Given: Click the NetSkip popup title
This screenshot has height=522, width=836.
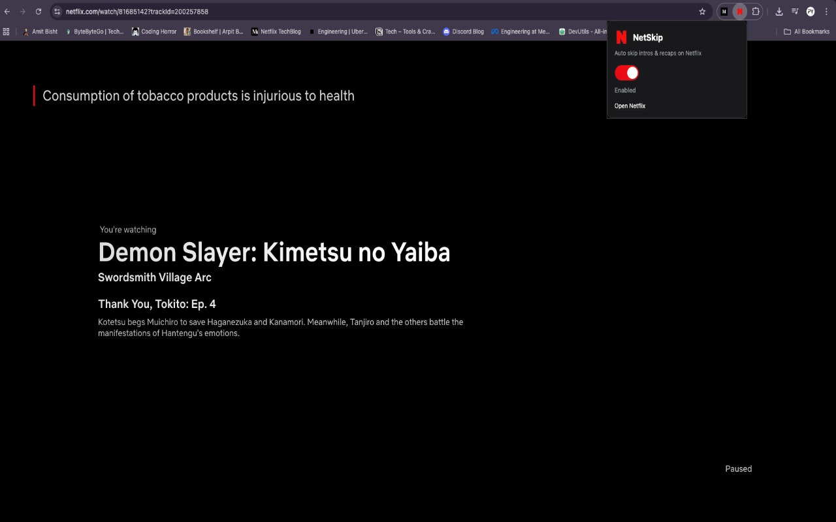Looking at the screenshot, I should click(x=648, y=37).
